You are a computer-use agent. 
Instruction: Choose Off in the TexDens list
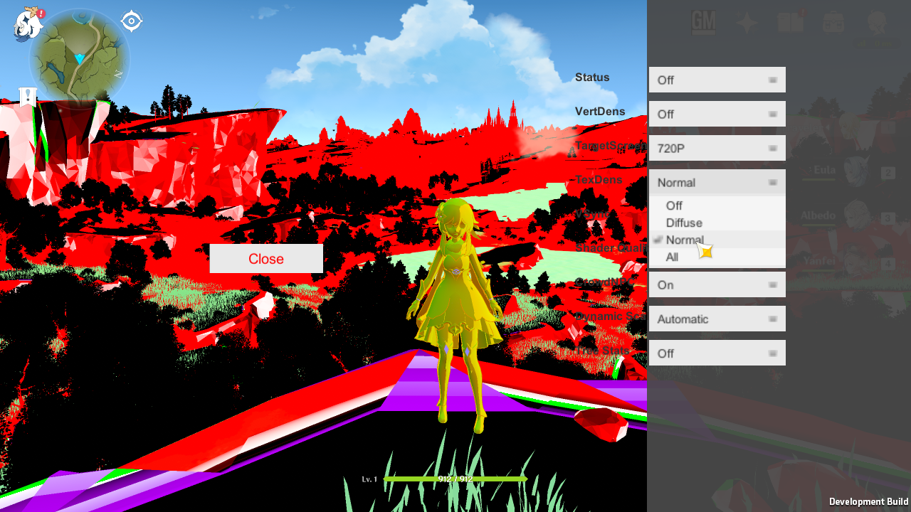click(717, 206)
